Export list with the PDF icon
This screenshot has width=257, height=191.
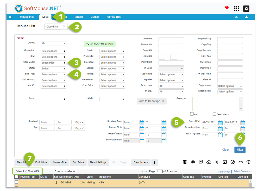(200, 162)
